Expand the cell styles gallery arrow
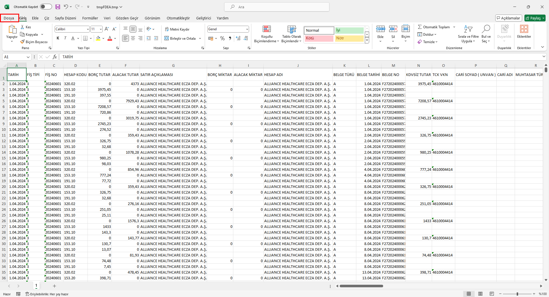The height and width of the screenshot is (297, 549). (367, 41)
